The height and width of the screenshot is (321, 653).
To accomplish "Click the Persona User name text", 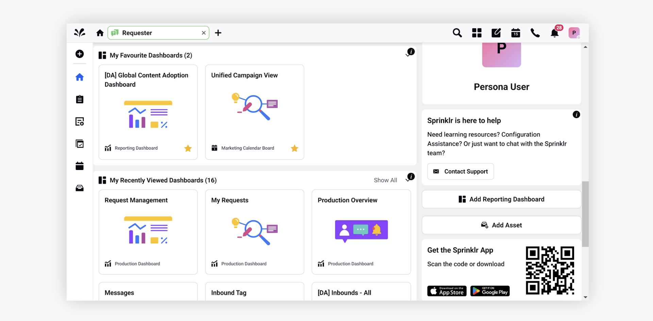I will point(501,87).
